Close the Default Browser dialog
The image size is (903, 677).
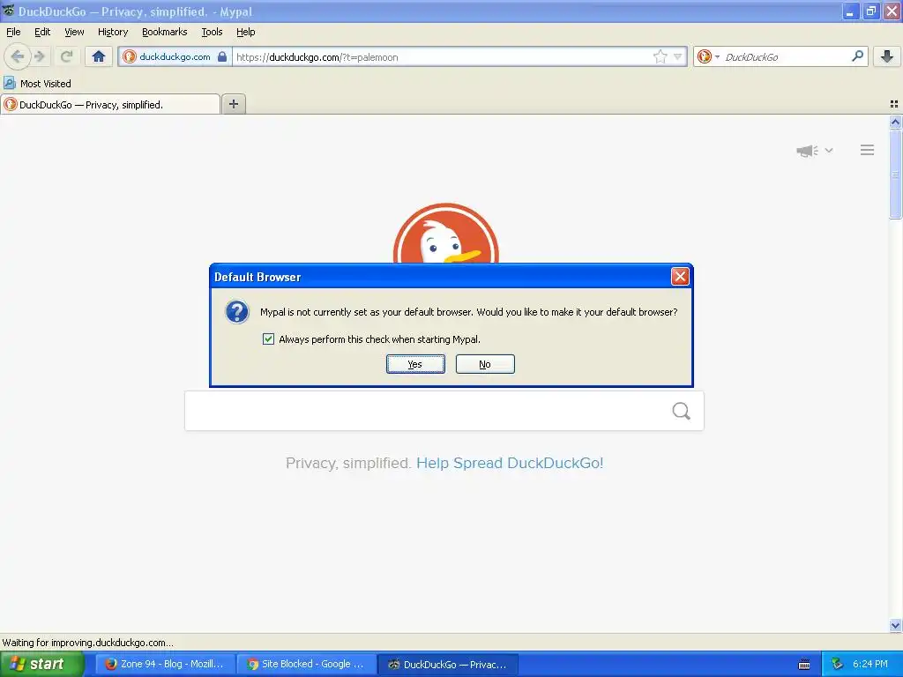pos(680,276)
